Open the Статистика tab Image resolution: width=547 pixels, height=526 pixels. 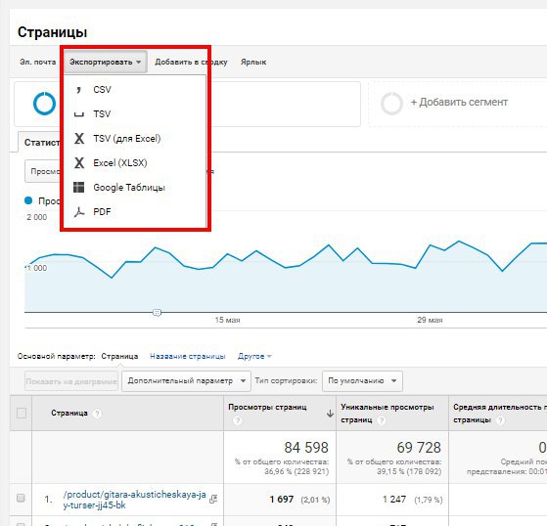(x=40, y=142)
